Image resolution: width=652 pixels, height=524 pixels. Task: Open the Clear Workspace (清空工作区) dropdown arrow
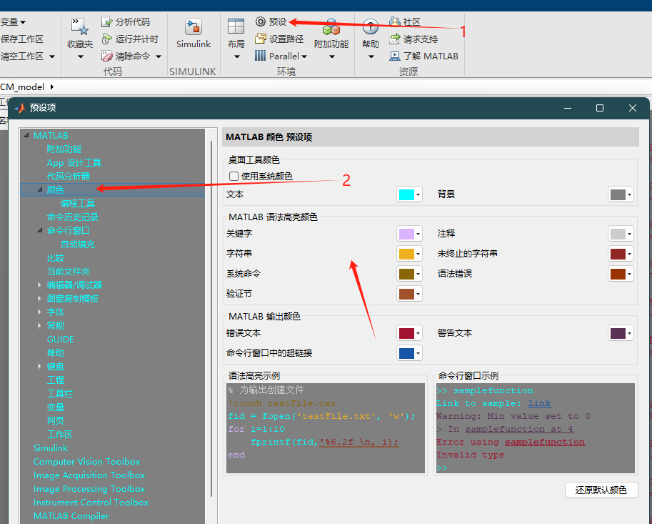pyautogui.click(x=52, y=56)
